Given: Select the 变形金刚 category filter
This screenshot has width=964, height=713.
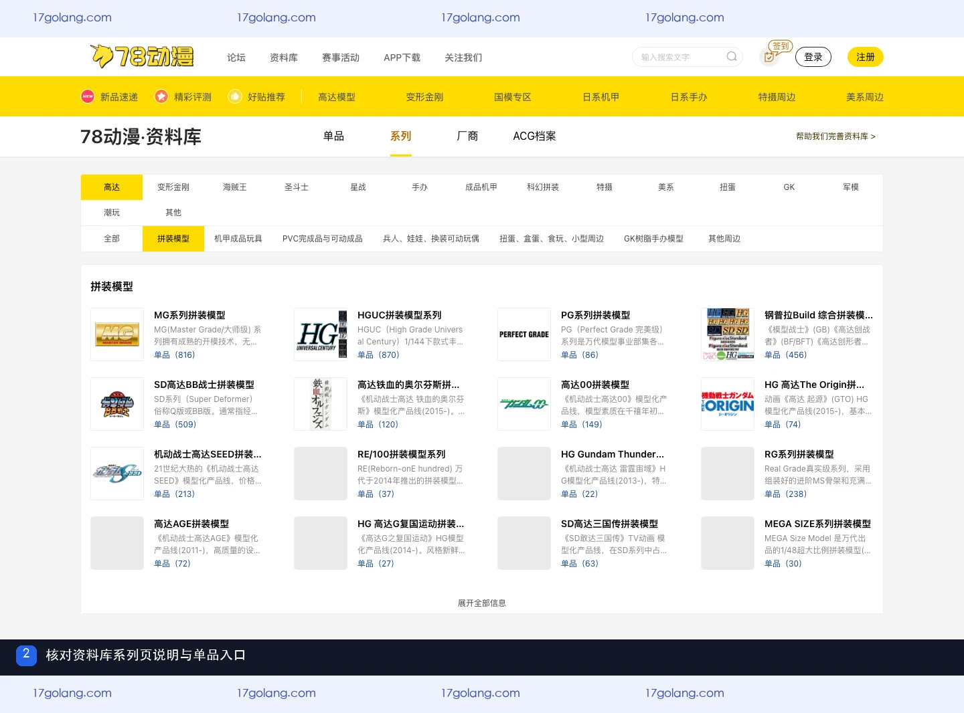Looking at the screenshot, I should click(173, 187).
